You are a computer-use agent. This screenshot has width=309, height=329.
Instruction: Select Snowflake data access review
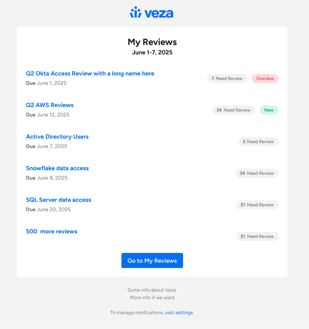coord(57,168)
